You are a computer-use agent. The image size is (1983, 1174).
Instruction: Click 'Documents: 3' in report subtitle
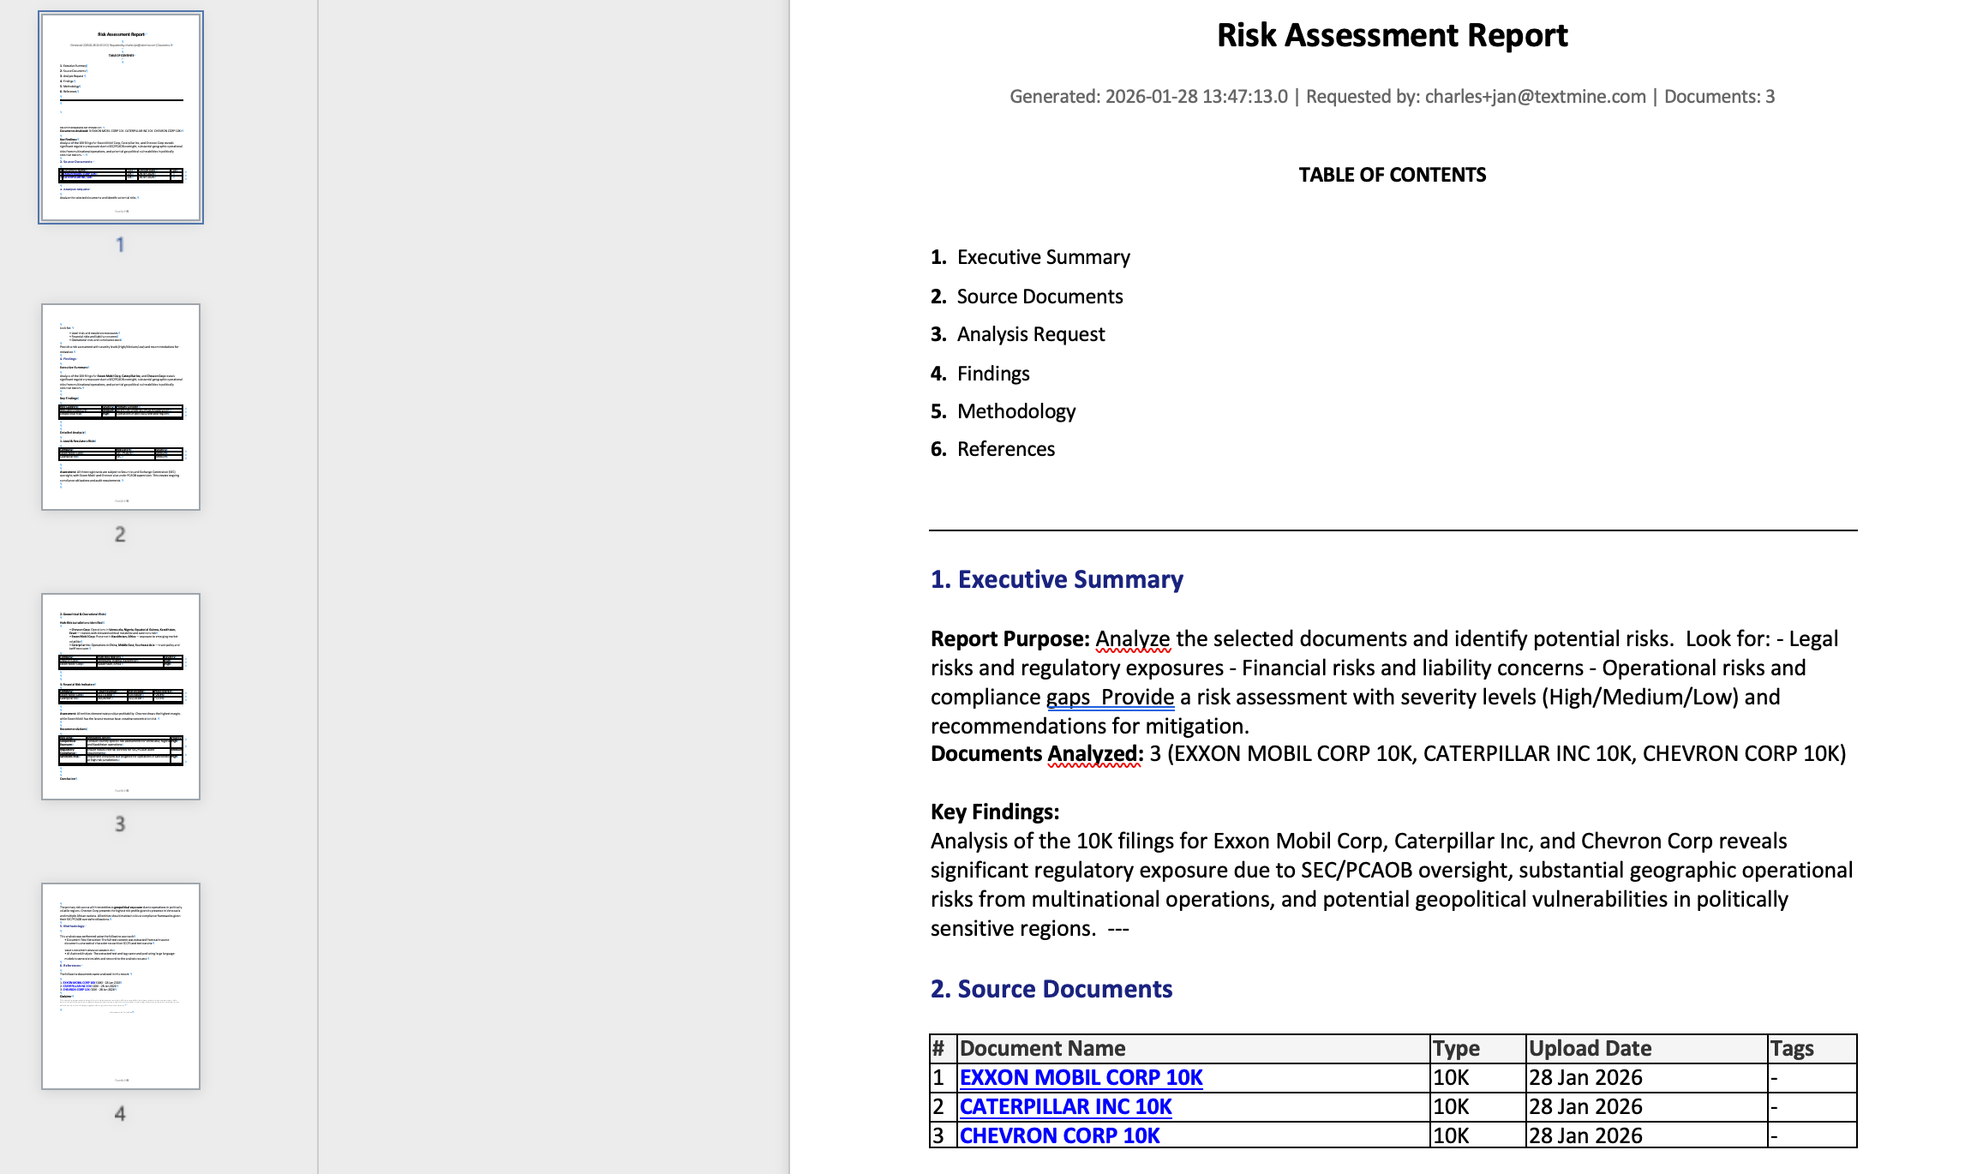click(1719, 96)
